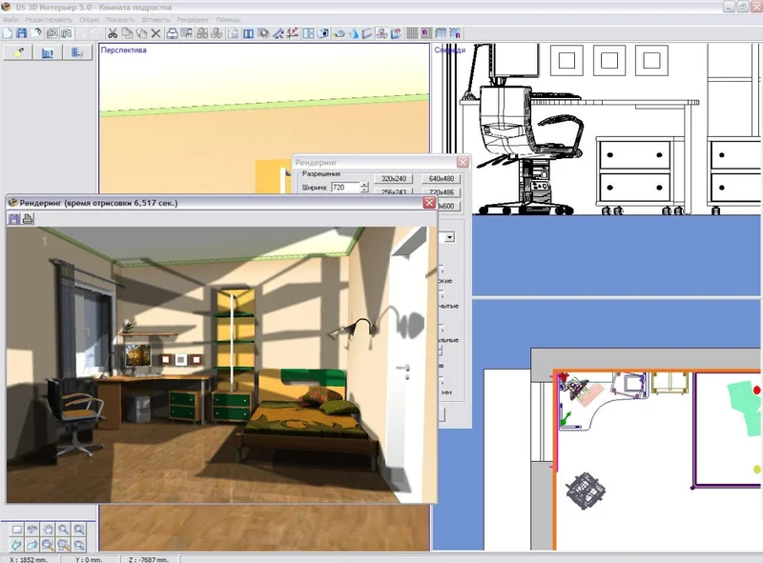763x563 pixels.
Task: Open the Редактировать menu
Action: [49, 20]
